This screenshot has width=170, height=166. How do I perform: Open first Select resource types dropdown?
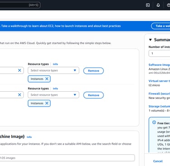[53, 70]
